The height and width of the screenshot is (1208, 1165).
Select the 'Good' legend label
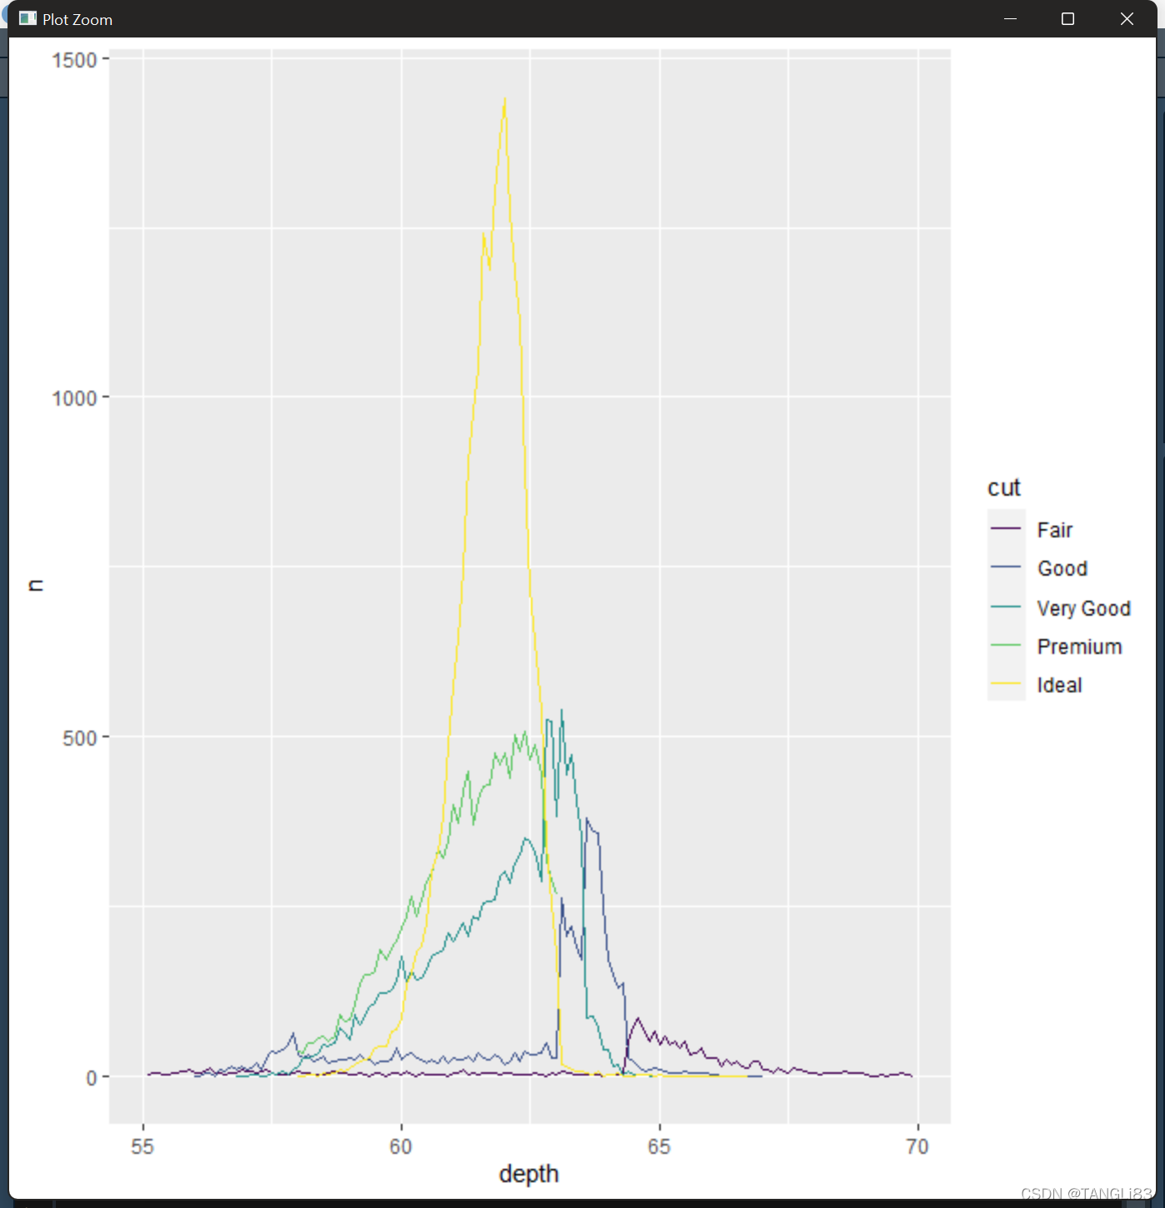click(1062, 568)
